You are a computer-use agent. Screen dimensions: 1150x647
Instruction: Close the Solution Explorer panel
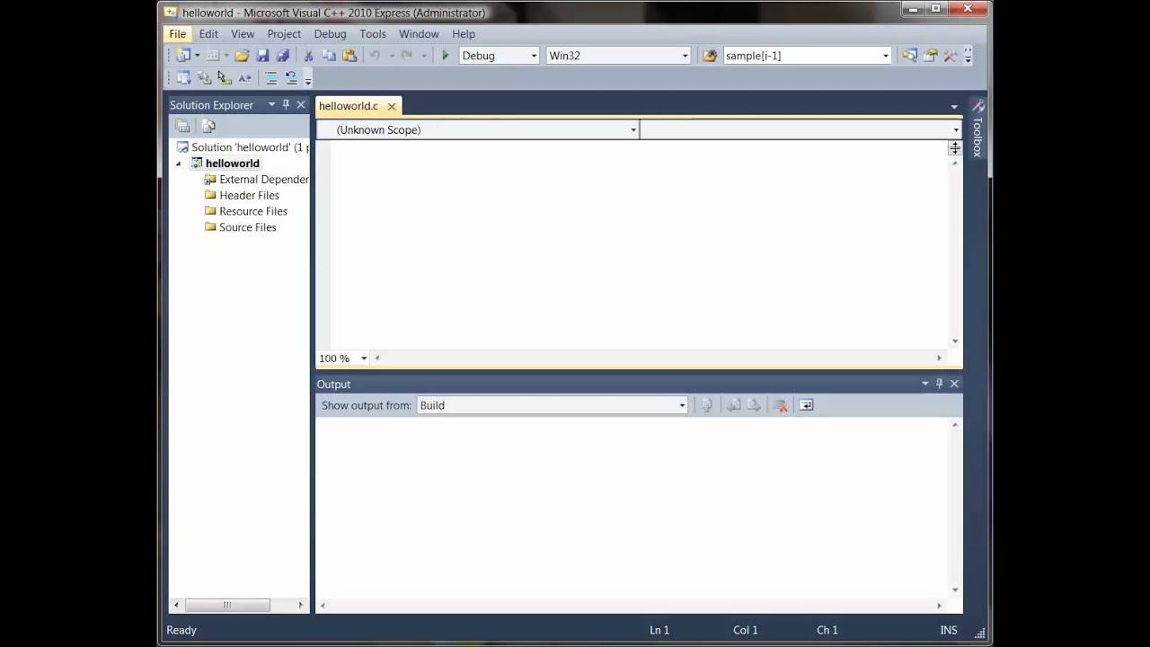pyautogui.click(x=301, y=105)
